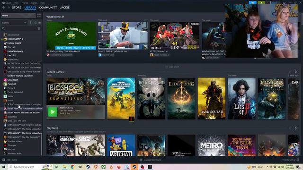Switch to collections grid view icon
303x170 pixels.
[39, 16]
